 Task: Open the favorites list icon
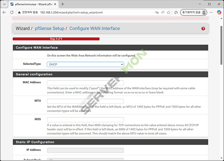point(176,13)
